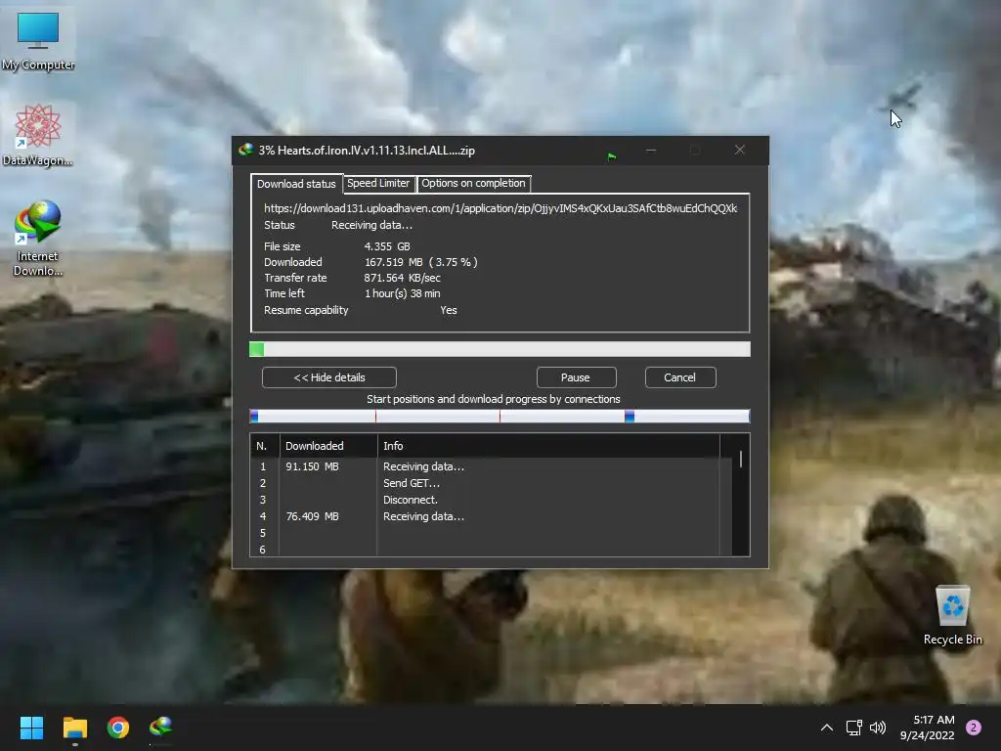Open the volume speaker tray icon

878,728
